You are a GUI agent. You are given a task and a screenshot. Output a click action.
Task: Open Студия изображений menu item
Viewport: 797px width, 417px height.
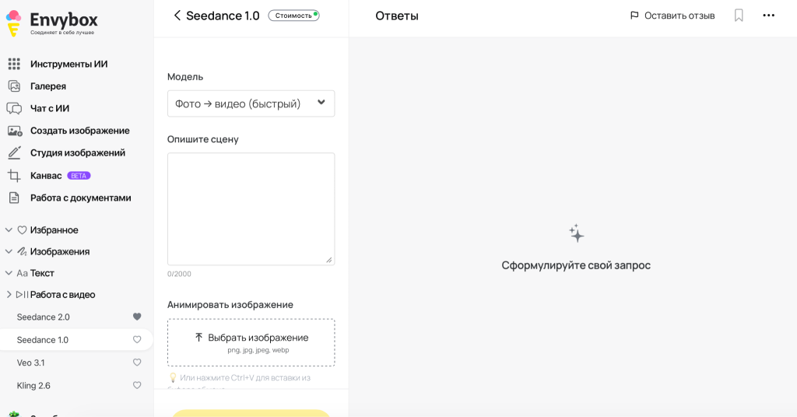(x=78, y=153)
